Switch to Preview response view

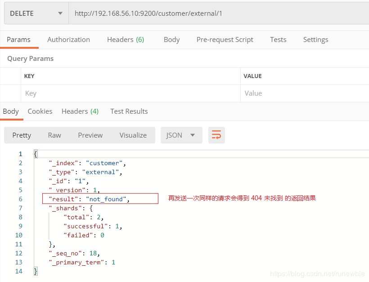tap(90, 135)
